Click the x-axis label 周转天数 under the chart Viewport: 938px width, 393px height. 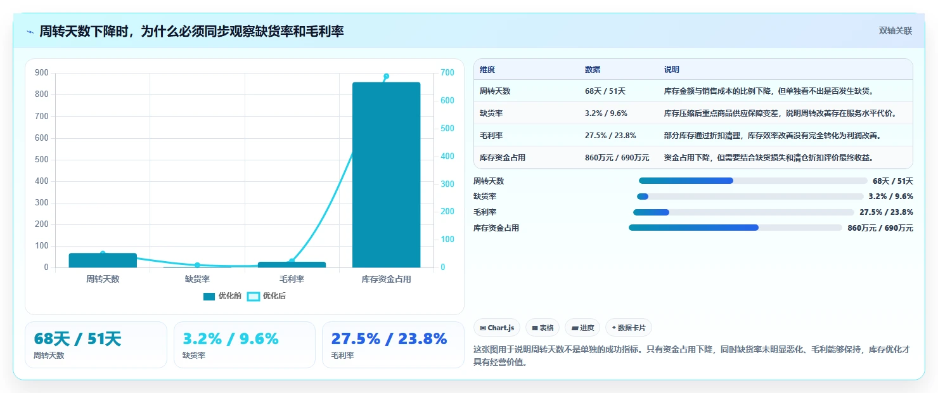(103, 279)
